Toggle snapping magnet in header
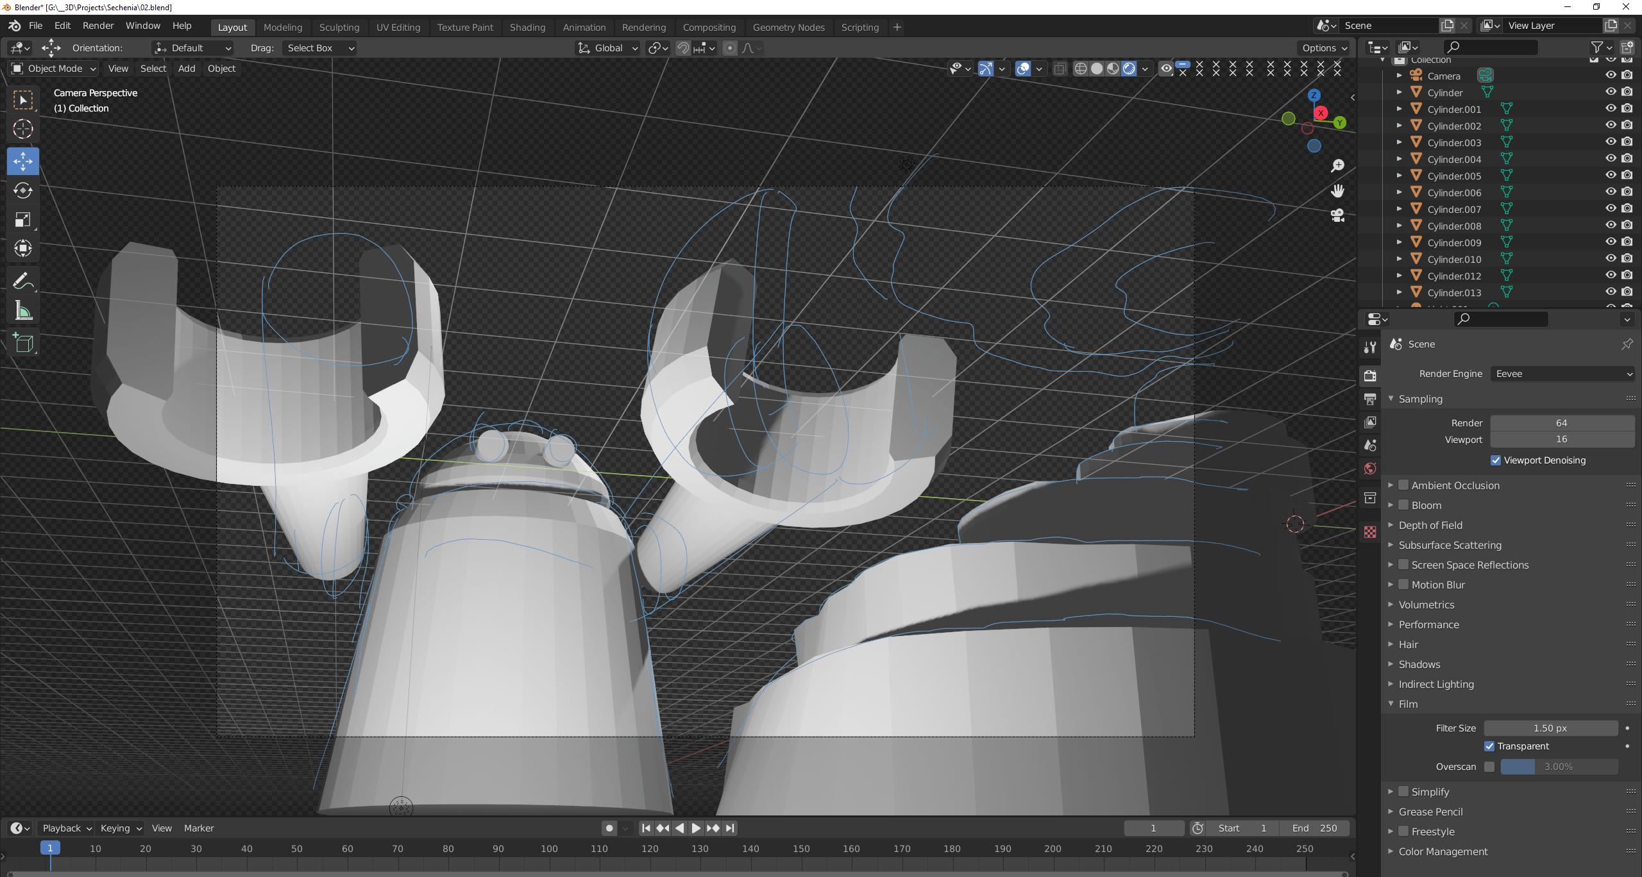1642x877 pixels. pyautogui.click(x=683, y=48)
